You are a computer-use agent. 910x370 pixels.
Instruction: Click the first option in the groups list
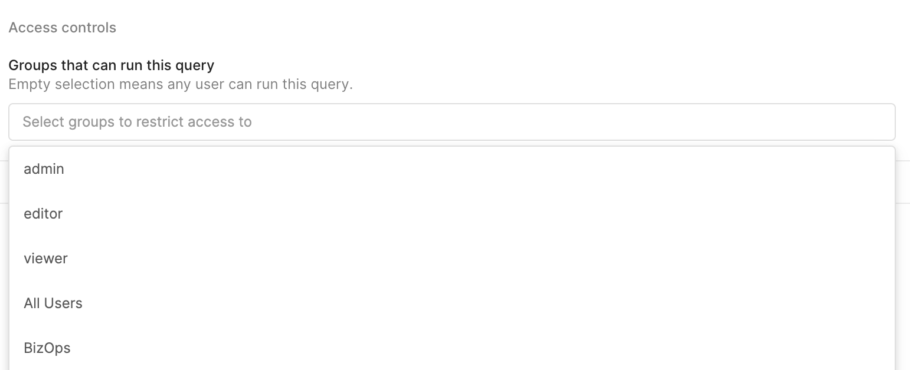tap(44, 169)
